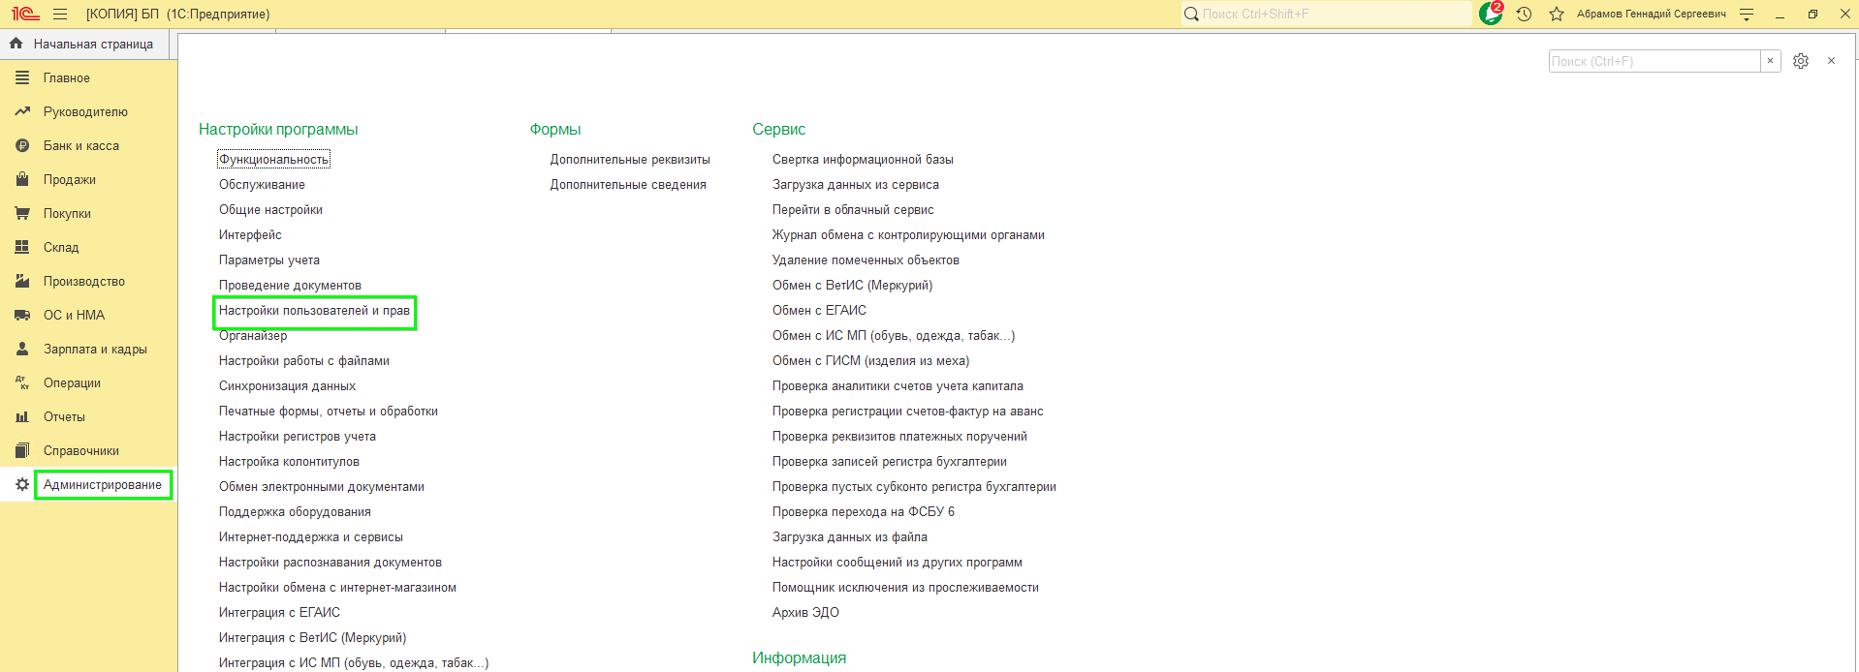
Task: Click the Склад boxes icon
Action: 22,247
